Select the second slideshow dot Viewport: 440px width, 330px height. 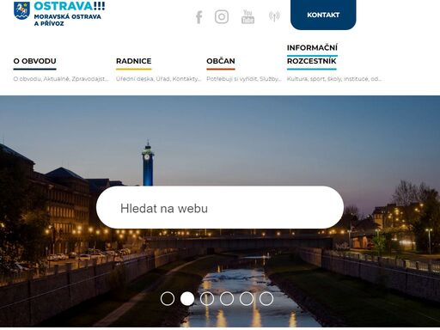click(187, 299)
